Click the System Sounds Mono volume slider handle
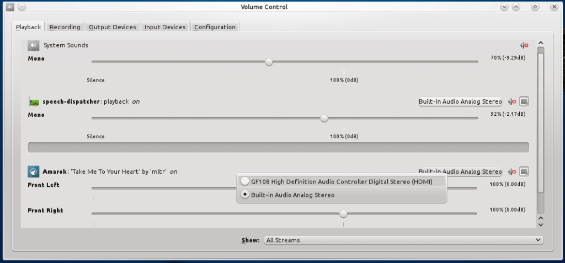This screenshot has width=565, height=263. (x=269, y=62)
